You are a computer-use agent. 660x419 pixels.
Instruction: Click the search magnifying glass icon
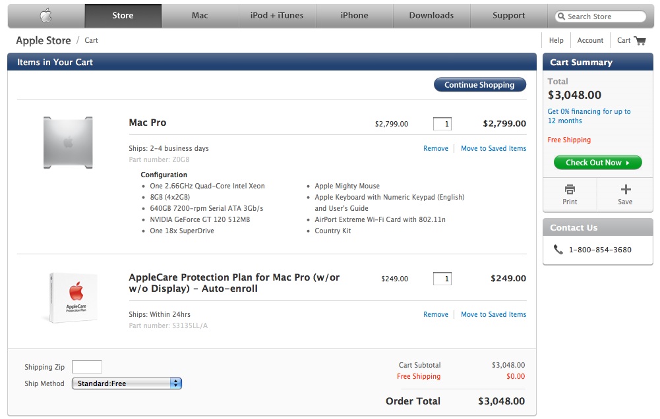tap(561, 16)
